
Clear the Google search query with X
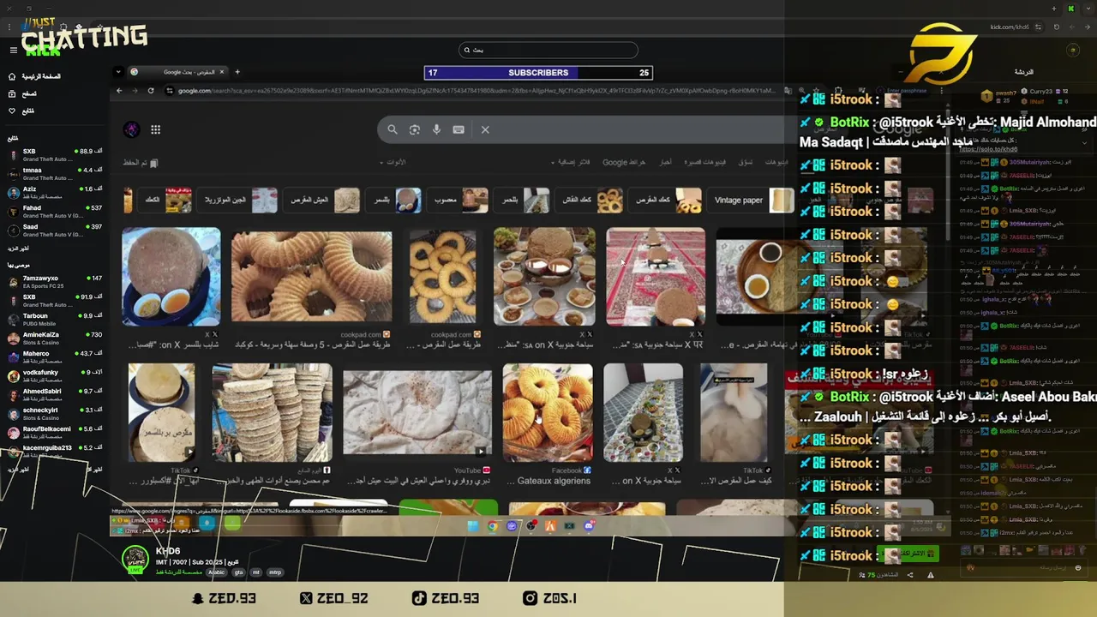pyautogui.click(x=485, y=129)
